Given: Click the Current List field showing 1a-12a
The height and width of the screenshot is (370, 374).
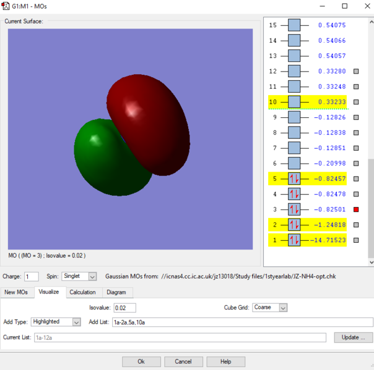Looking at the screenshot, I should click(x=180, y=338).
